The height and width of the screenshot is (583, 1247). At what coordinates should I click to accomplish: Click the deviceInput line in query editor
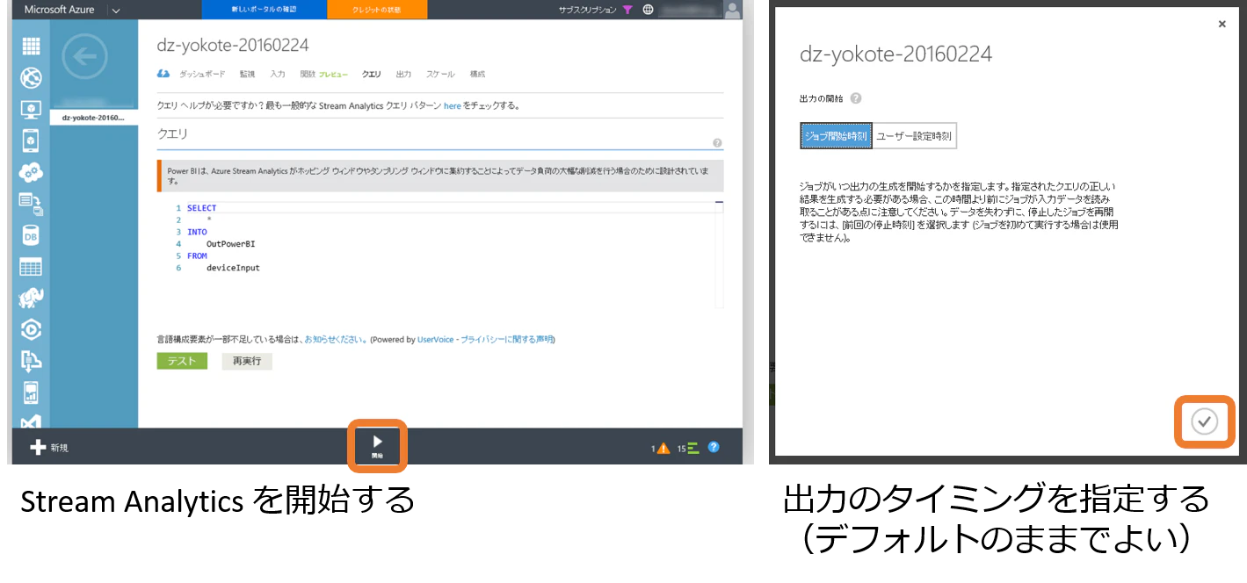point(233,268)
